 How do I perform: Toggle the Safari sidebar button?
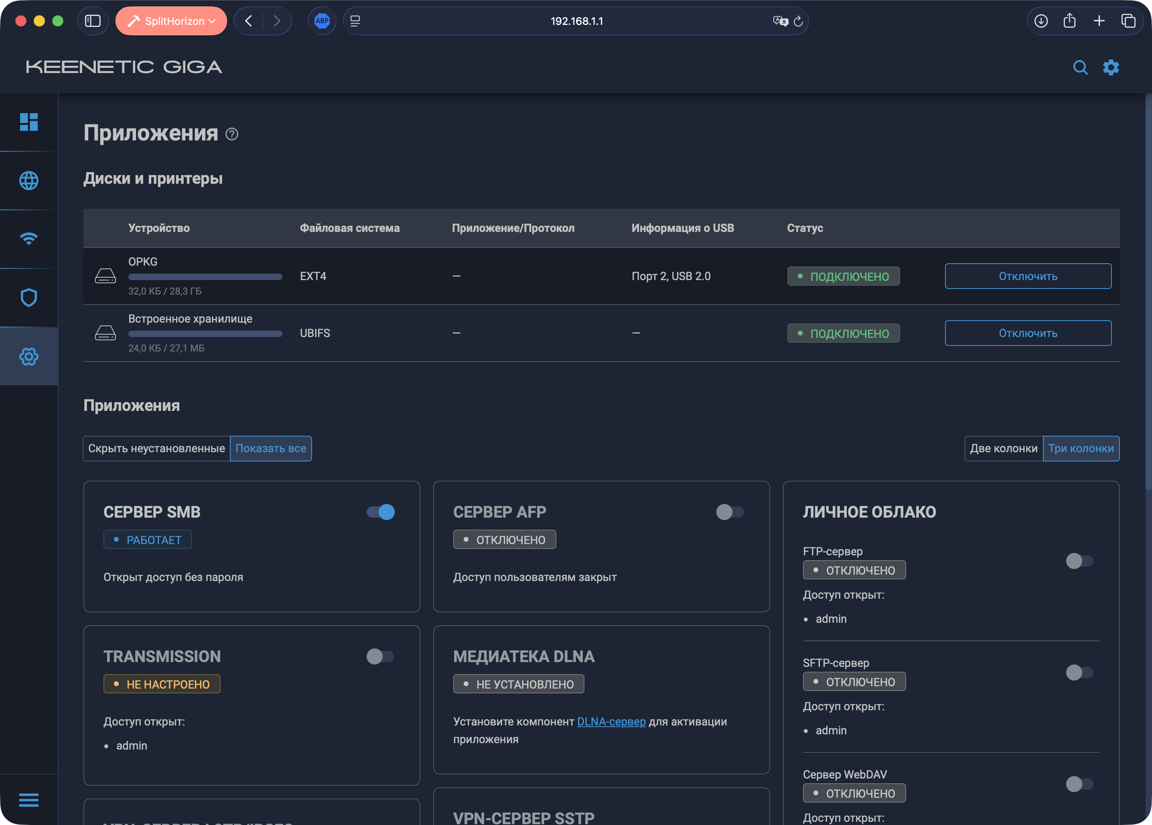tap(92, 21)
